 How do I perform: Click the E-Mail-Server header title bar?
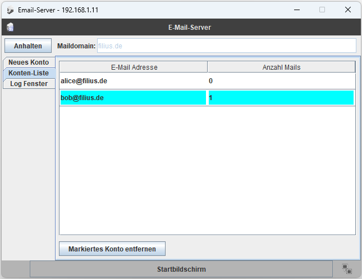189,27
